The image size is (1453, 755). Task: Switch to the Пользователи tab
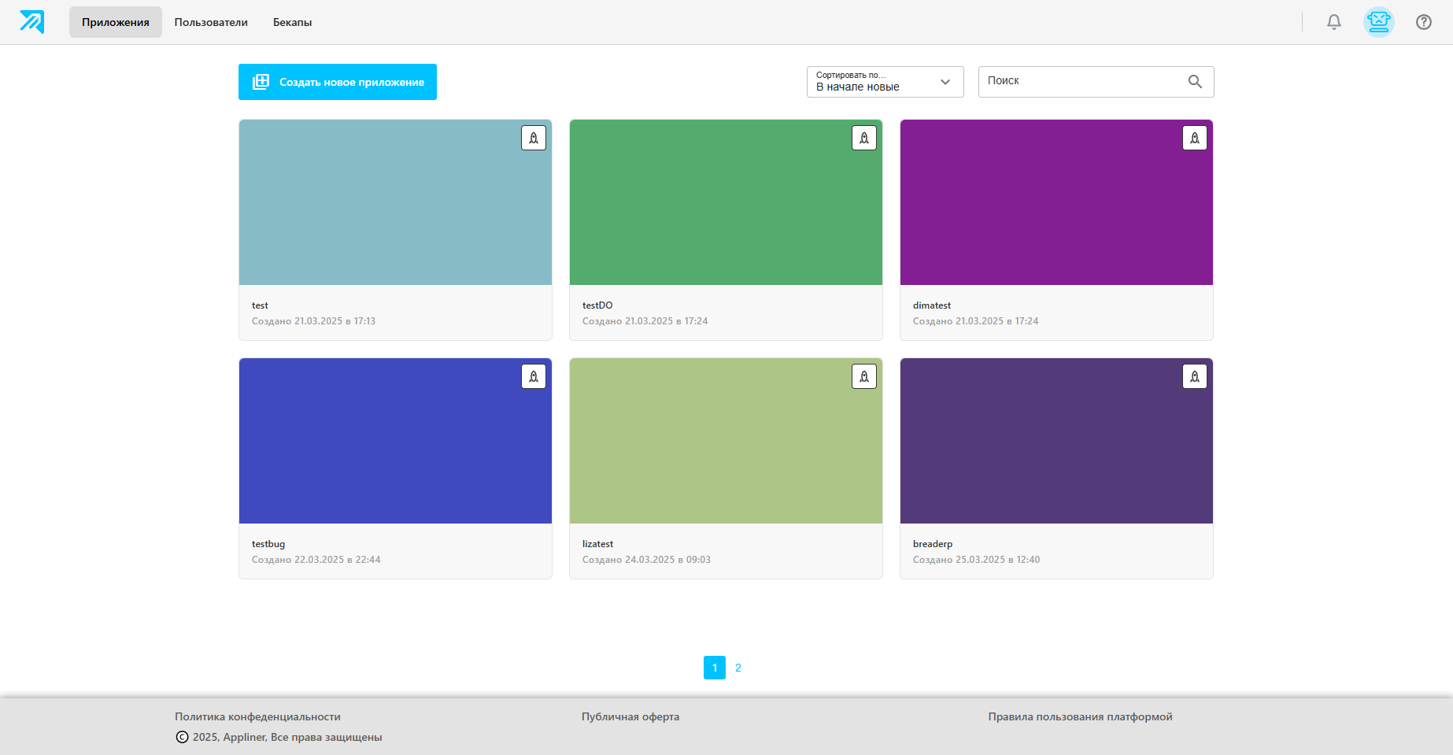coord(211,22)
